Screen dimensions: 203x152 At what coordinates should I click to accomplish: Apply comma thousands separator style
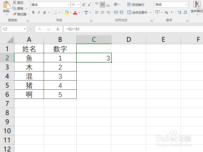pos(172,12)
